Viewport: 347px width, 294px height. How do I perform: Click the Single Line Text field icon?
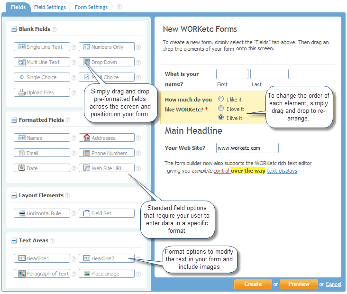pyautogui.click(x=22, y=47)
